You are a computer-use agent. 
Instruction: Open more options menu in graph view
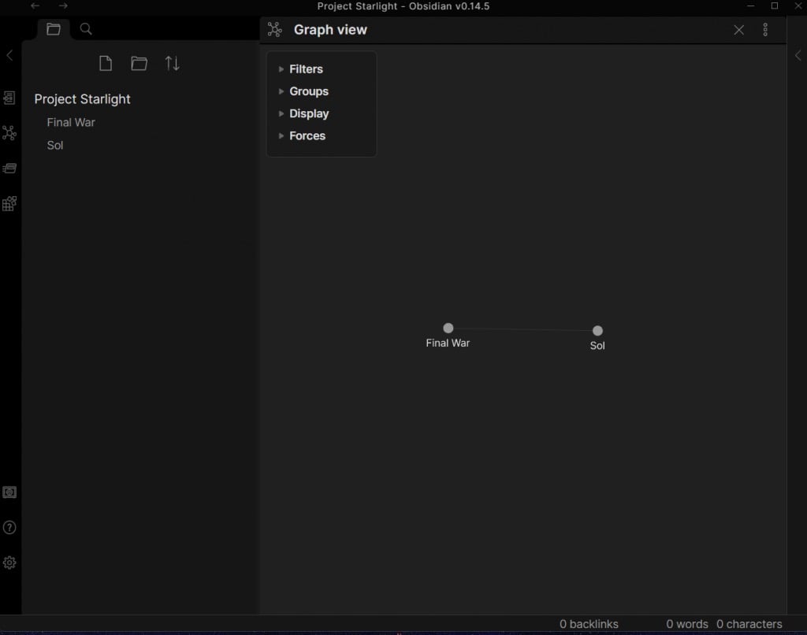click(x=765, y=30)
